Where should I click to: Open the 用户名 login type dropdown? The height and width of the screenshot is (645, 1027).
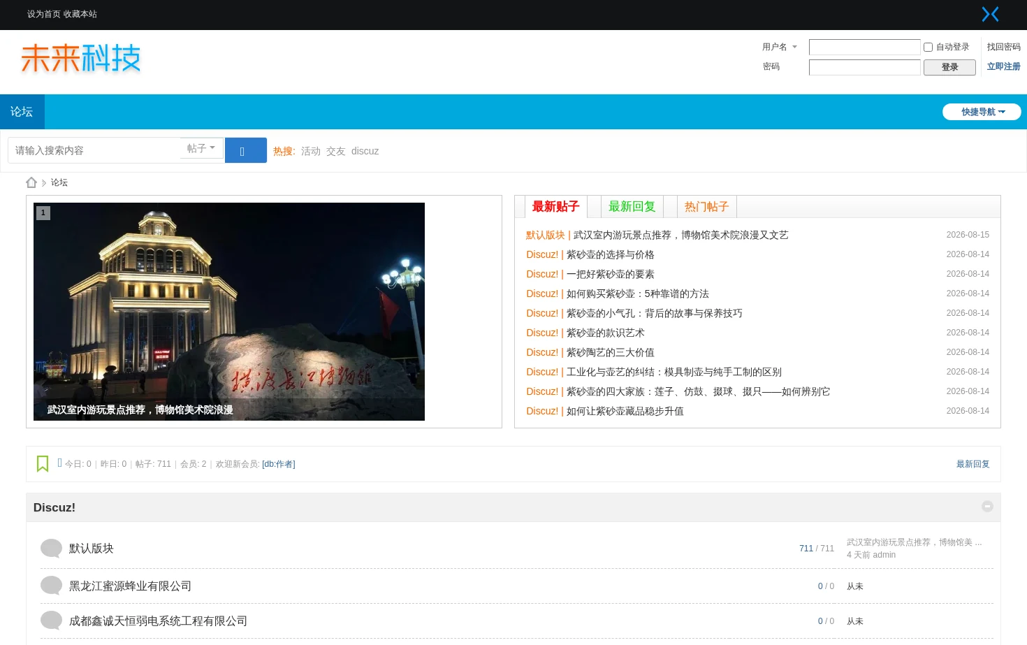(779, 47)
